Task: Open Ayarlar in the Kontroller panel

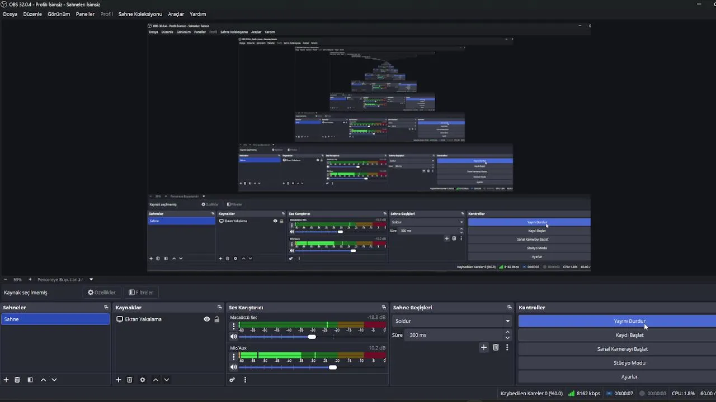Action: [617, 377]
